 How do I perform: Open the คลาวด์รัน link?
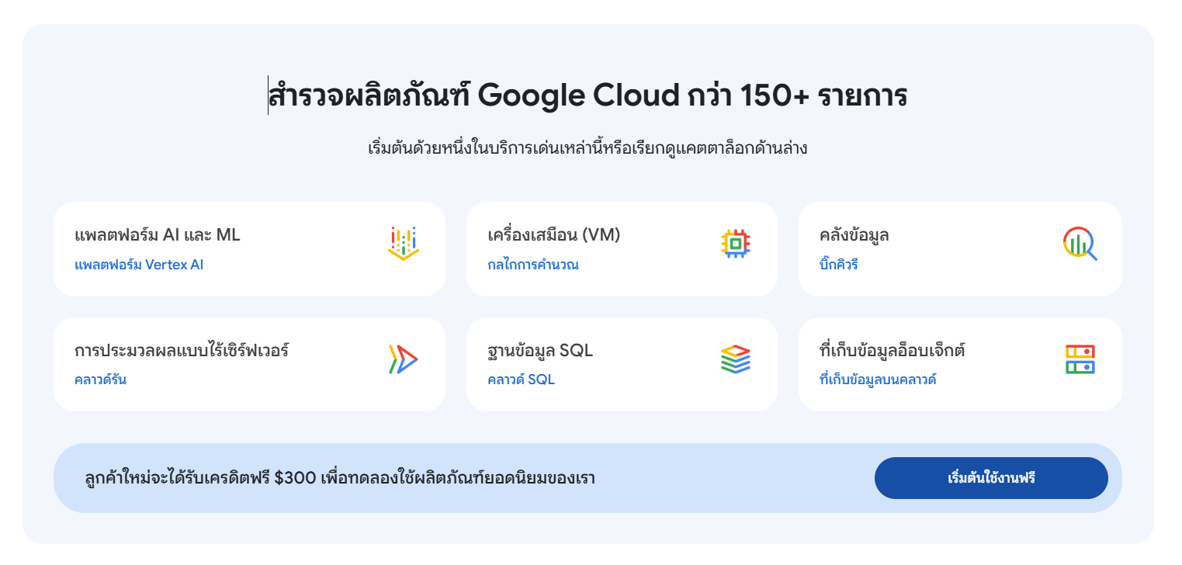point(100,380)
